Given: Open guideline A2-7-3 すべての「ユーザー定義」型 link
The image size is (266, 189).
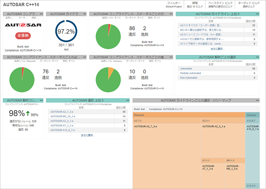Looking at the screenshot, I should click(x=201, y=25).
